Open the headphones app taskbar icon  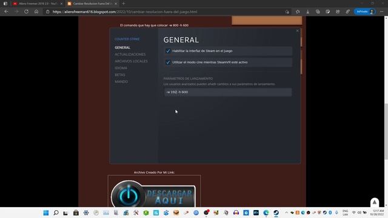(236, 213)
